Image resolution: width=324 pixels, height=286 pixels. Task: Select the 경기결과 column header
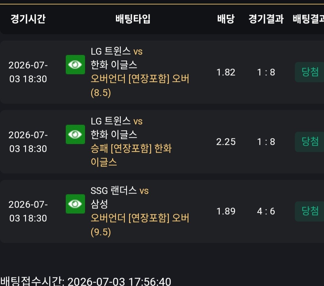[266, 19]
